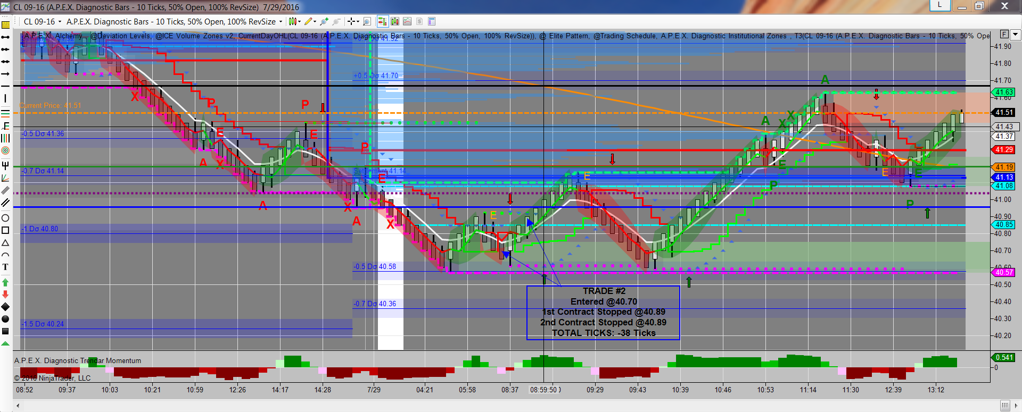Select the Gann Fan tool
This screenshot has width=1022, height=412.
[x=5, y=178]
